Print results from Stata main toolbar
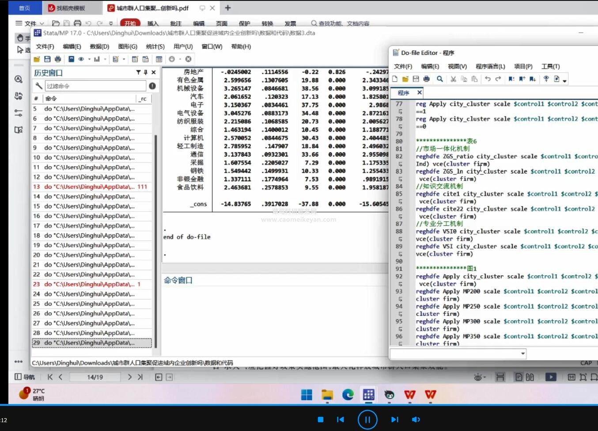The height and width of the screenshot is (431, 598). pos(58,59)
